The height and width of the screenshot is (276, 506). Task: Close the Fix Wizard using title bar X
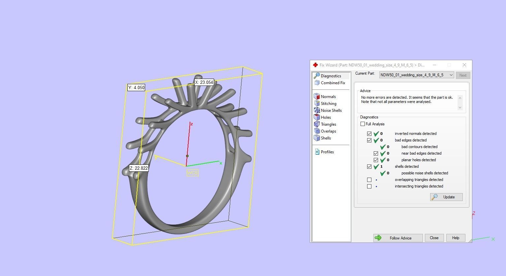point(464,65)
